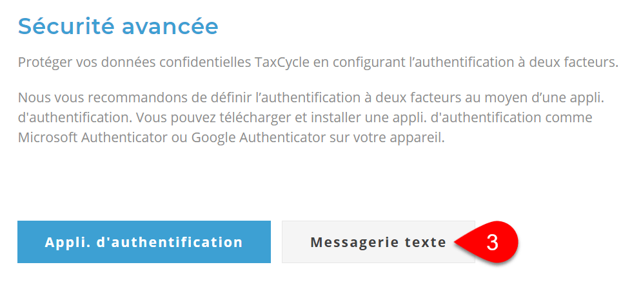Select the Messagerie texte button
Screen dimensions: 632x285
pyautogui.click(x=378, y=242)
